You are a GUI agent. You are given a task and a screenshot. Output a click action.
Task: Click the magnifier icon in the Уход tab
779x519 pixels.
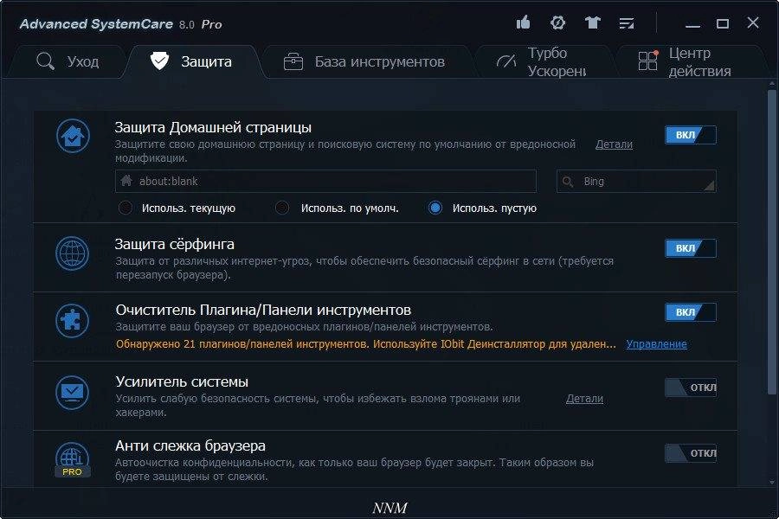click(45, 61)
